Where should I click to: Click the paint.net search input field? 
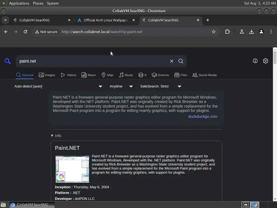point(93,61)
